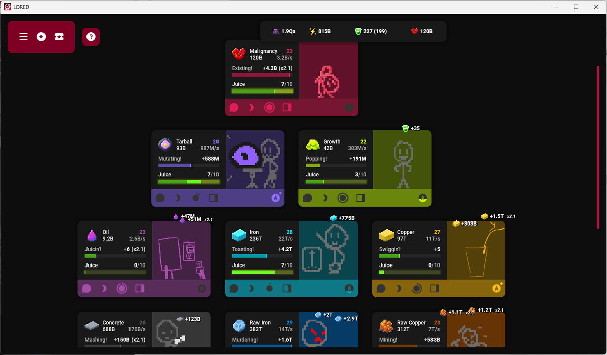The width and height of the screenshot is (607, 355).
Task: Toggle the Malignancy moon sleep icon
Action: pyautogui.click(x=251, y=107)
